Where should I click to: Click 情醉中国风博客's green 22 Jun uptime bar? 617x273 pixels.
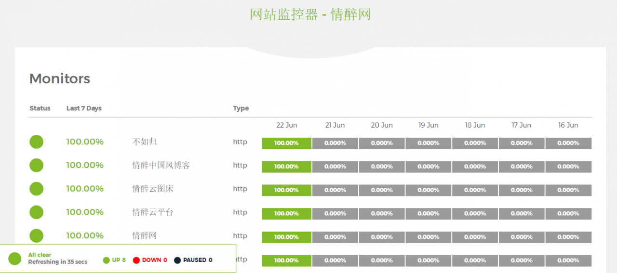click(287, 167)
